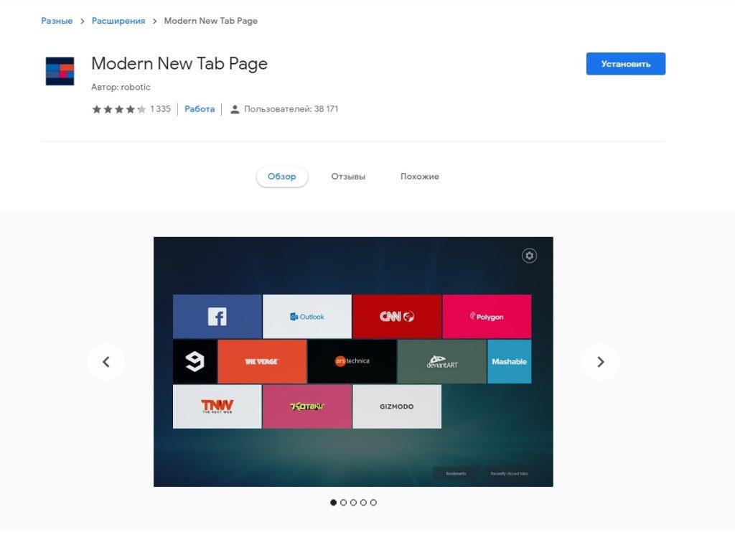Click the deviantART tile
Viewport: 735px width, 540px height.
point(442,361)
